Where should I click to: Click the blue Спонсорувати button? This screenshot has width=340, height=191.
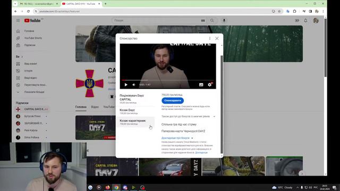(173, 100)
